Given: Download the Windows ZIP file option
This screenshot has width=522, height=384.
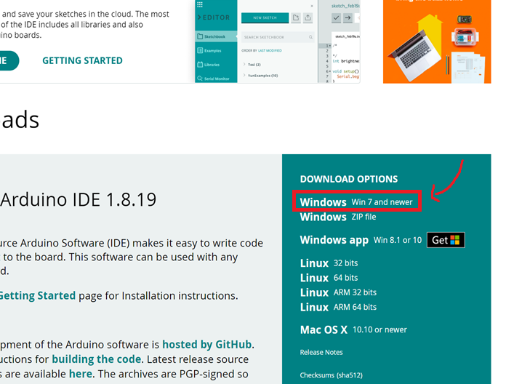Looking at the screenshot, I should pyautogui.click(x=338, y=217).
